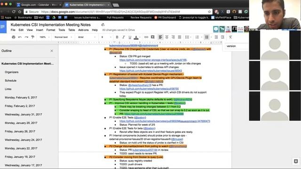
Task: Set alignment to left
Action: [x=160, y=37]
